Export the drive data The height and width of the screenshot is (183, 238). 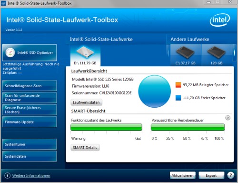pyautogui.click(x=211, y=175)
